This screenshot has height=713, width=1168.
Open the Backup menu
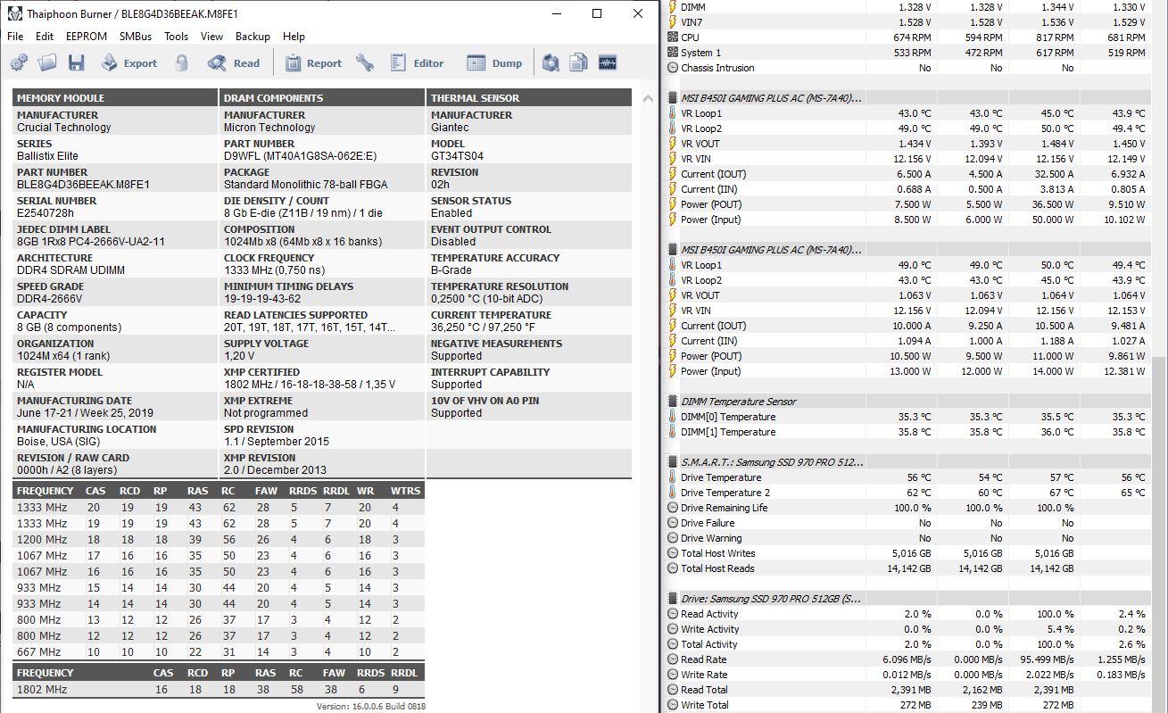tap(253, 37)
